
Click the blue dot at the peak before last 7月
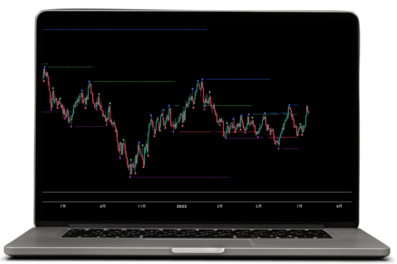[290, 105]
